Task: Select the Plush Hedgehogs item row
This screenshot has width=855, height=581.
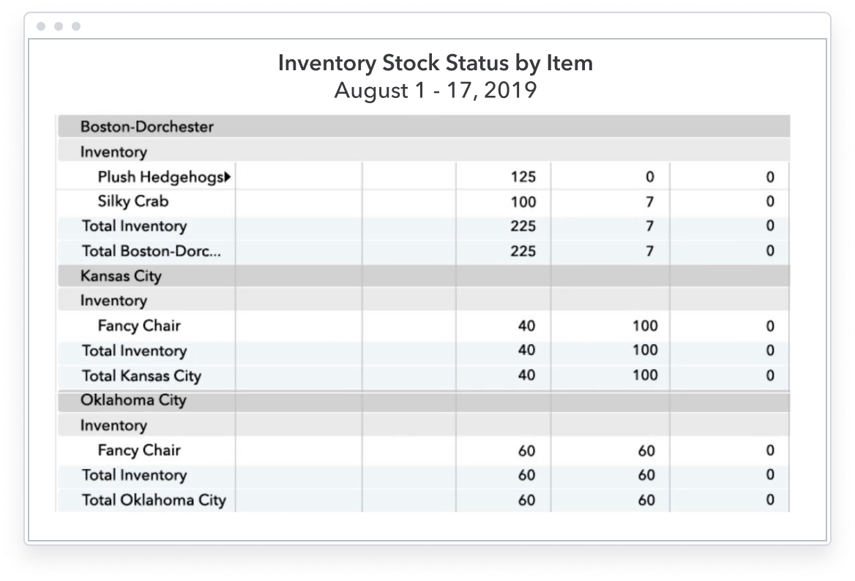Action: pos(160,177)
